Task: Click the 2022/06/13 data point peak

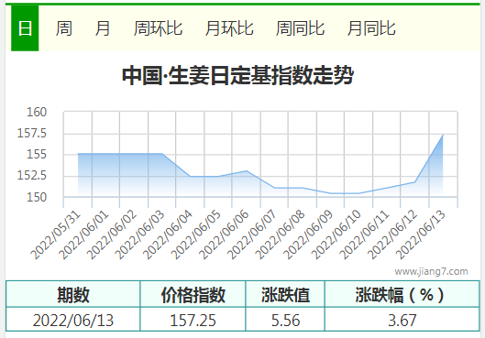Action: pyautogui.click(x=443, y=135)
